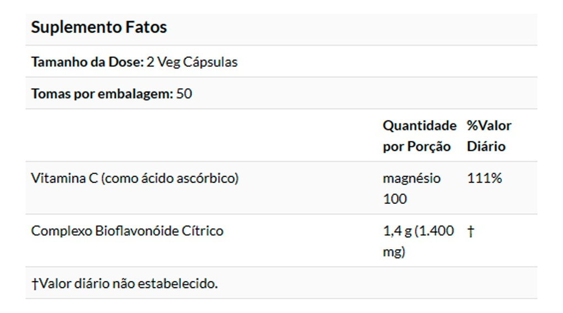The image size is (563, 313).
Task: Select the "1,4 g" amount text
Action: pos(396,231)
